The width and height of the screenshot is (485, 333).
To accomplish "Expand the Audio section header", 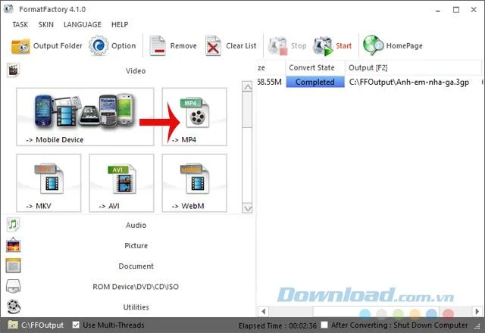I will click(x=136, y=226).
